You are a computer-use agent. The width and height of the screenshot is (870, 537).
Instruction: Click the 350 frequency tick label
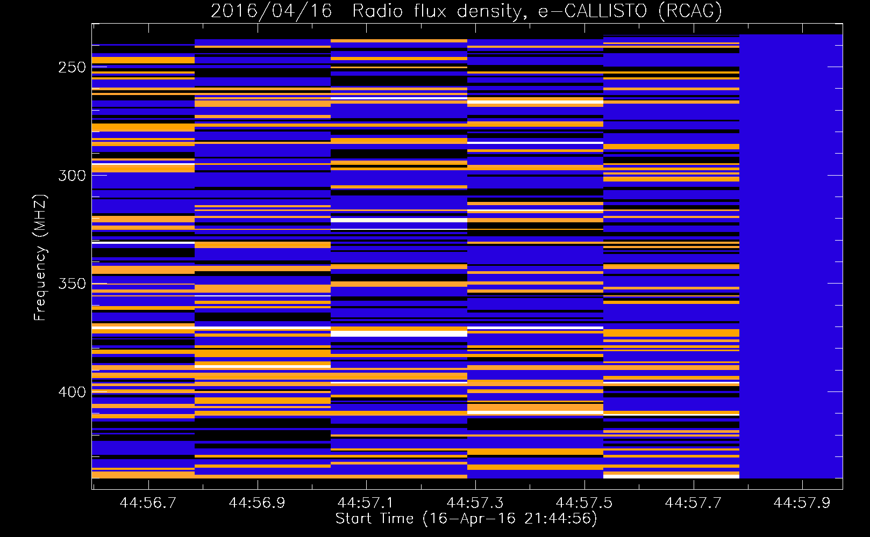tap(72, 284)
